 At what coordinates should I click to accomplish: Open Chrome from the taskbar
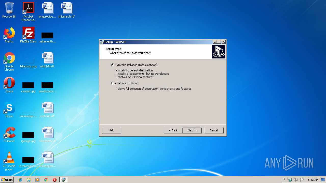pos(46,180)
